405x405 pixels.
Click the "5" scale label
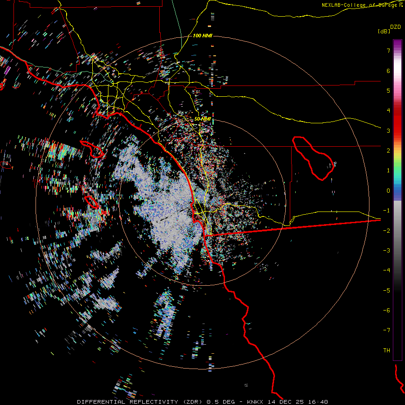click(388, 90)
